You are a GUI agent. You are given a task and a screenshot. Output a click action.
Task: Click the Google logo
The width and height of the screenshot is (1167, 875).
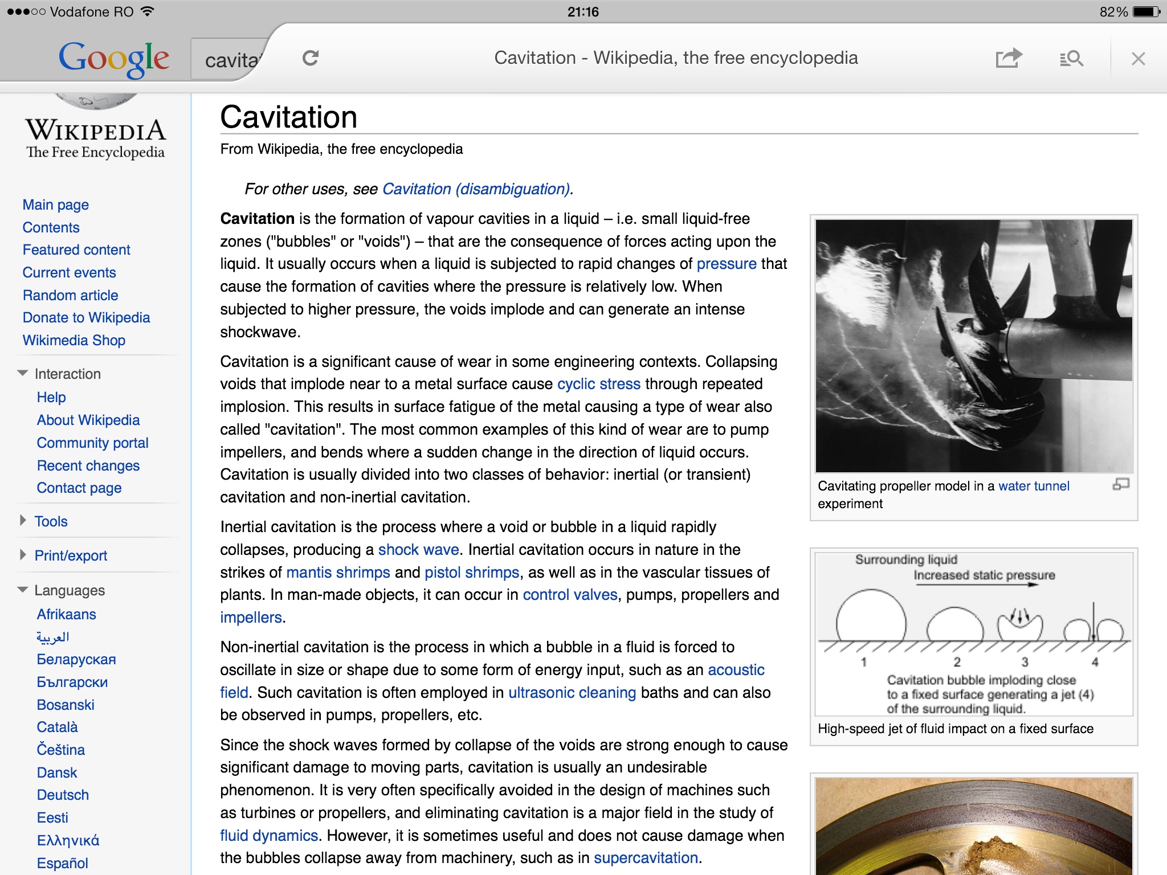[x=113, y=59]
